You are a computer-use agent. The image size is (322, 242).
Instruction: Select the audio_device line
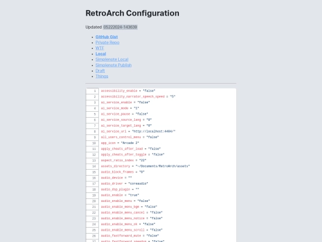(116, 177)
